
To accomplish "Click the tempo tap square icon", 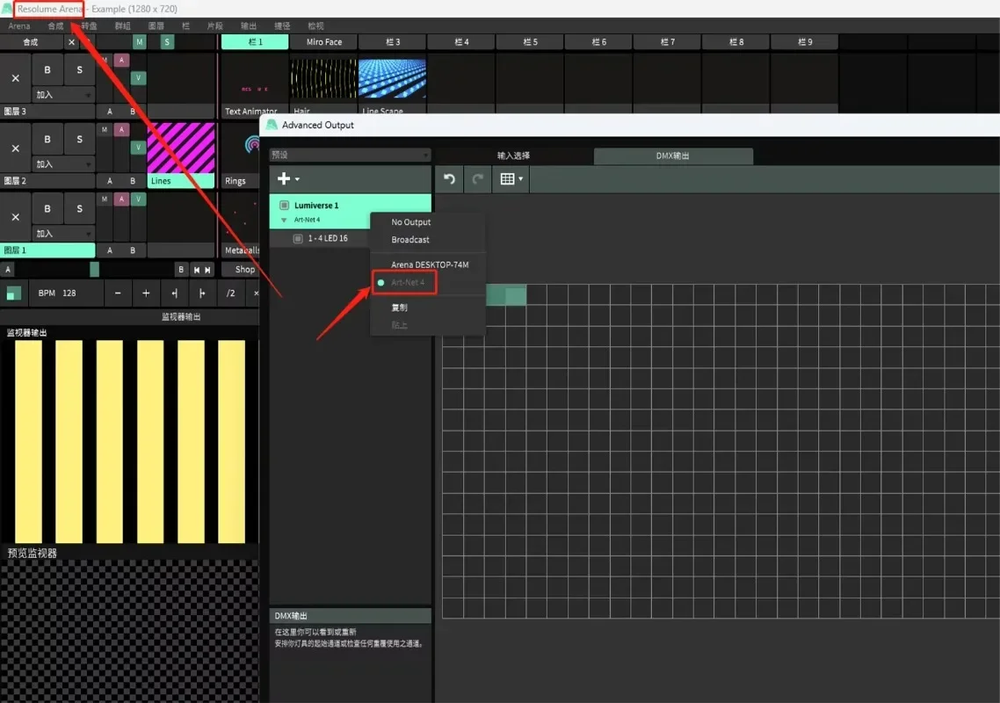I will 14,294.
